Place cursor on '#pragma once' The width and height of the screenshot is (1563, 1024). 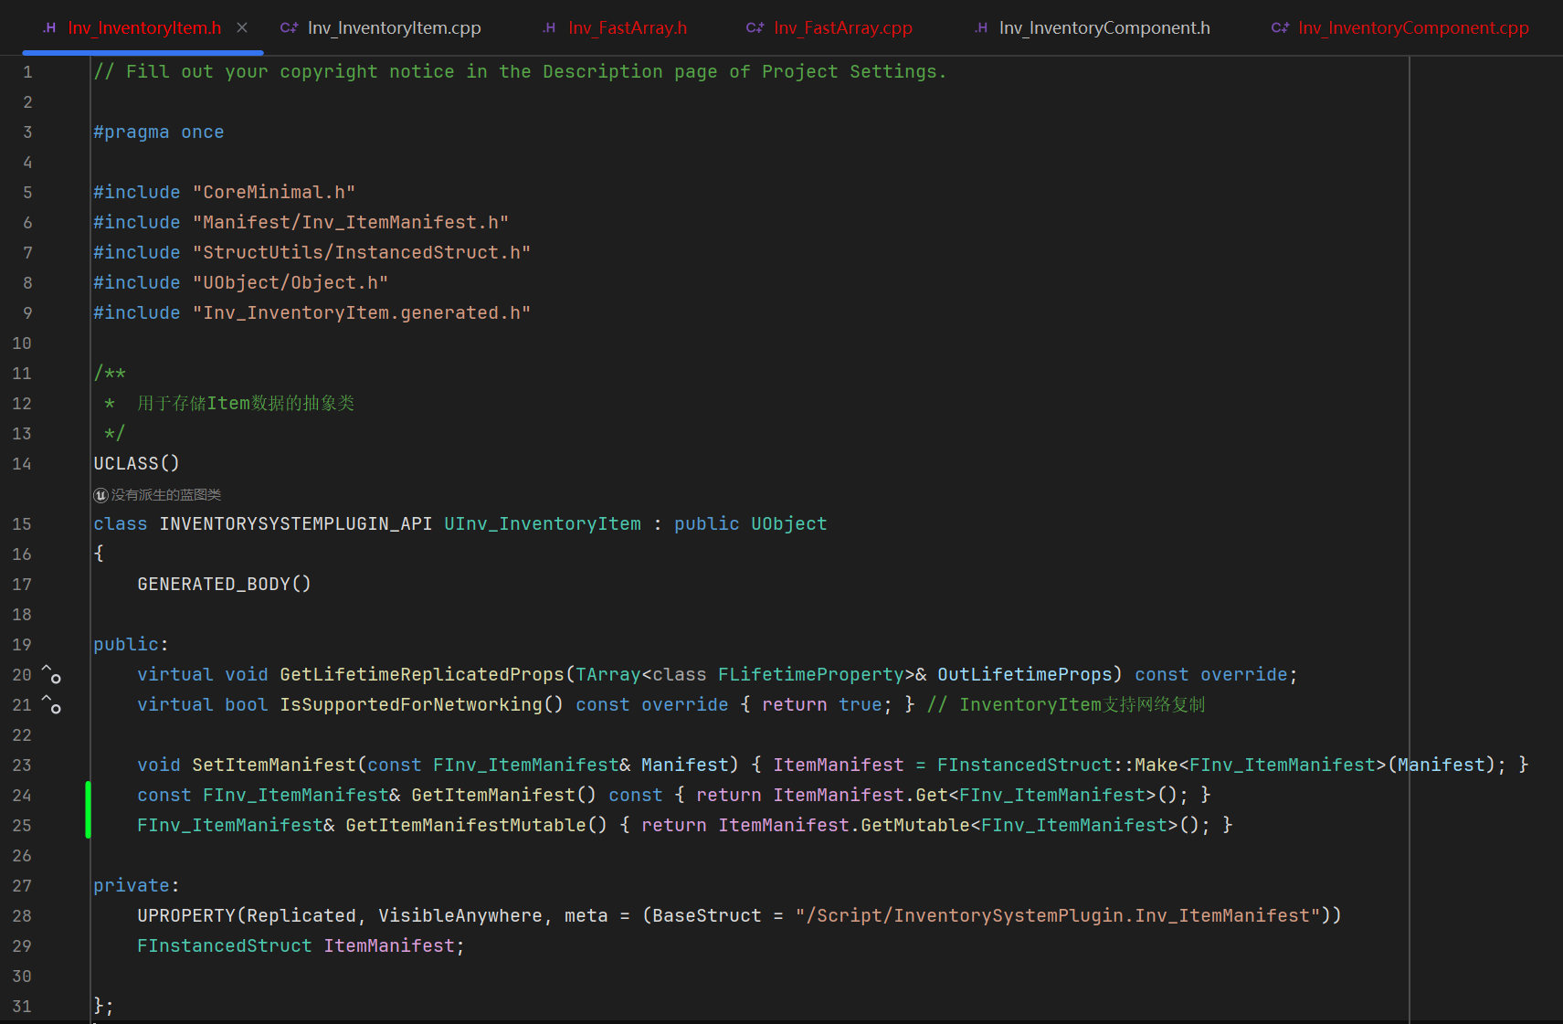(x=159, y=132)
